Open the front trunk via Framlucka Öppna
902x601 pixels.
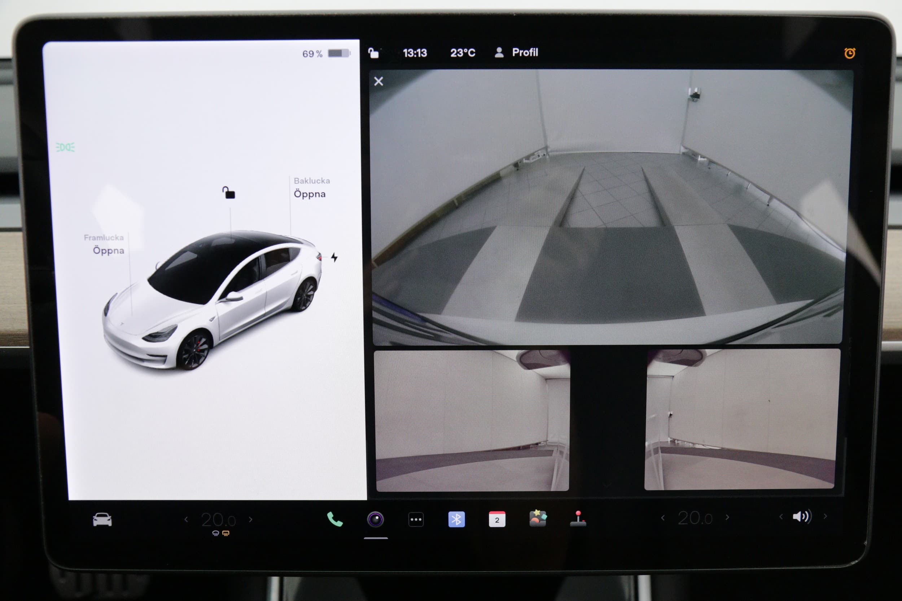104,244
